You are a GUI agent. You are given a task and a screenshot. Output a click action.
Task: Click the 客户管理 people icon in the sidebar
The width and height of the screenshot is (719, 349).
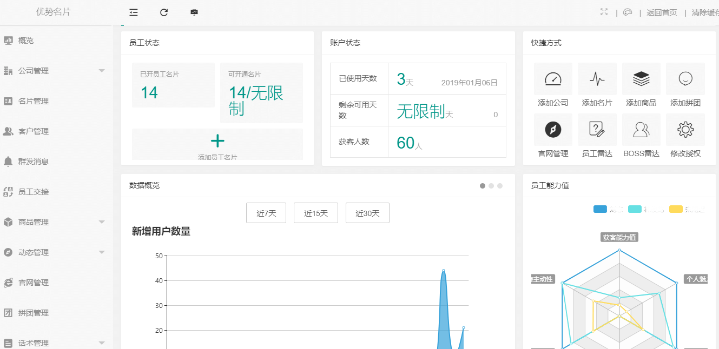(x=8, y=131)
